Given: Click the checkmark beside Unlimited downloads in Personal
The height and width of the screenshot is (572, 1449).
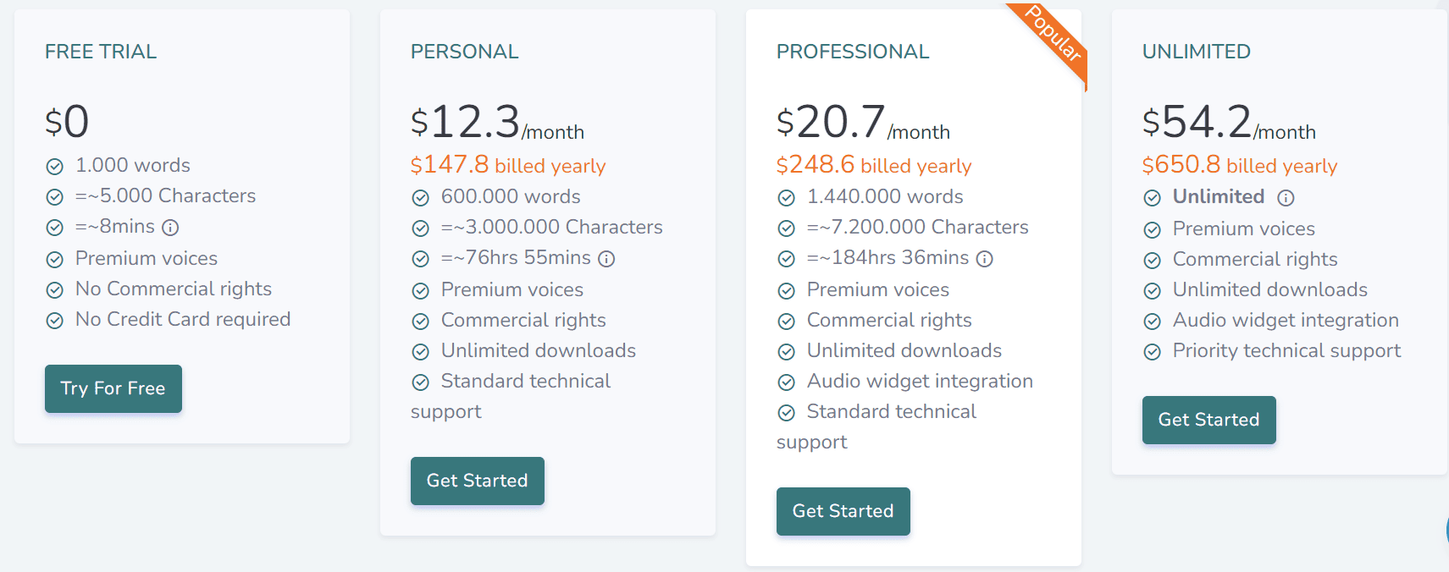Looking at the screenshot, I should [x=421, y=351].
